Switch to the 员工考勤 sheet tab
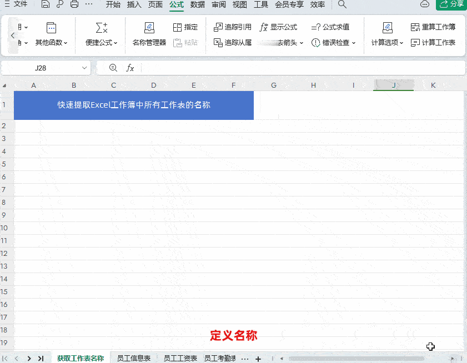The width and height of the screenshot is (467, 363). click(x=220, y=358)
